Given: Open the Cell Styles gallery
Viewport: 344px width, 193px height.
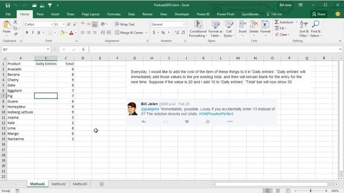Looking at the screenshot, I should [229, 28].
